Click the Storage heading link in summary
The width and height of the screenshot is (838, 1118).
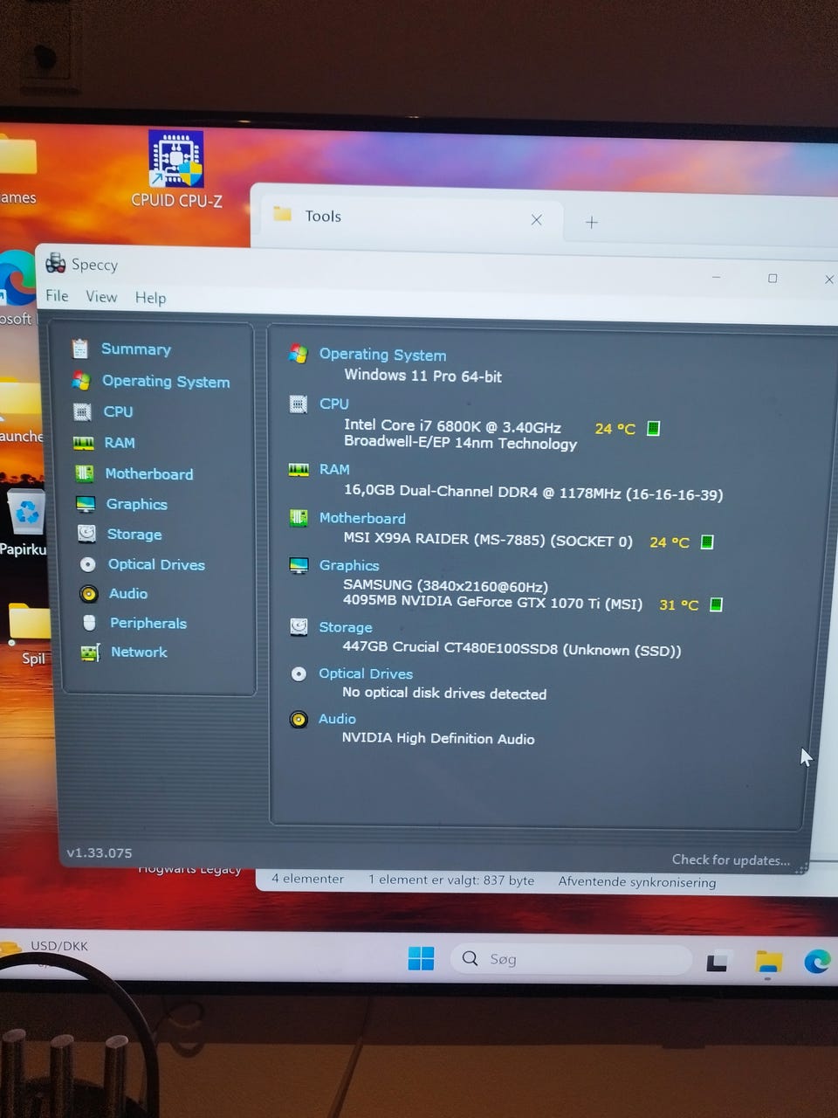(346, 627)
